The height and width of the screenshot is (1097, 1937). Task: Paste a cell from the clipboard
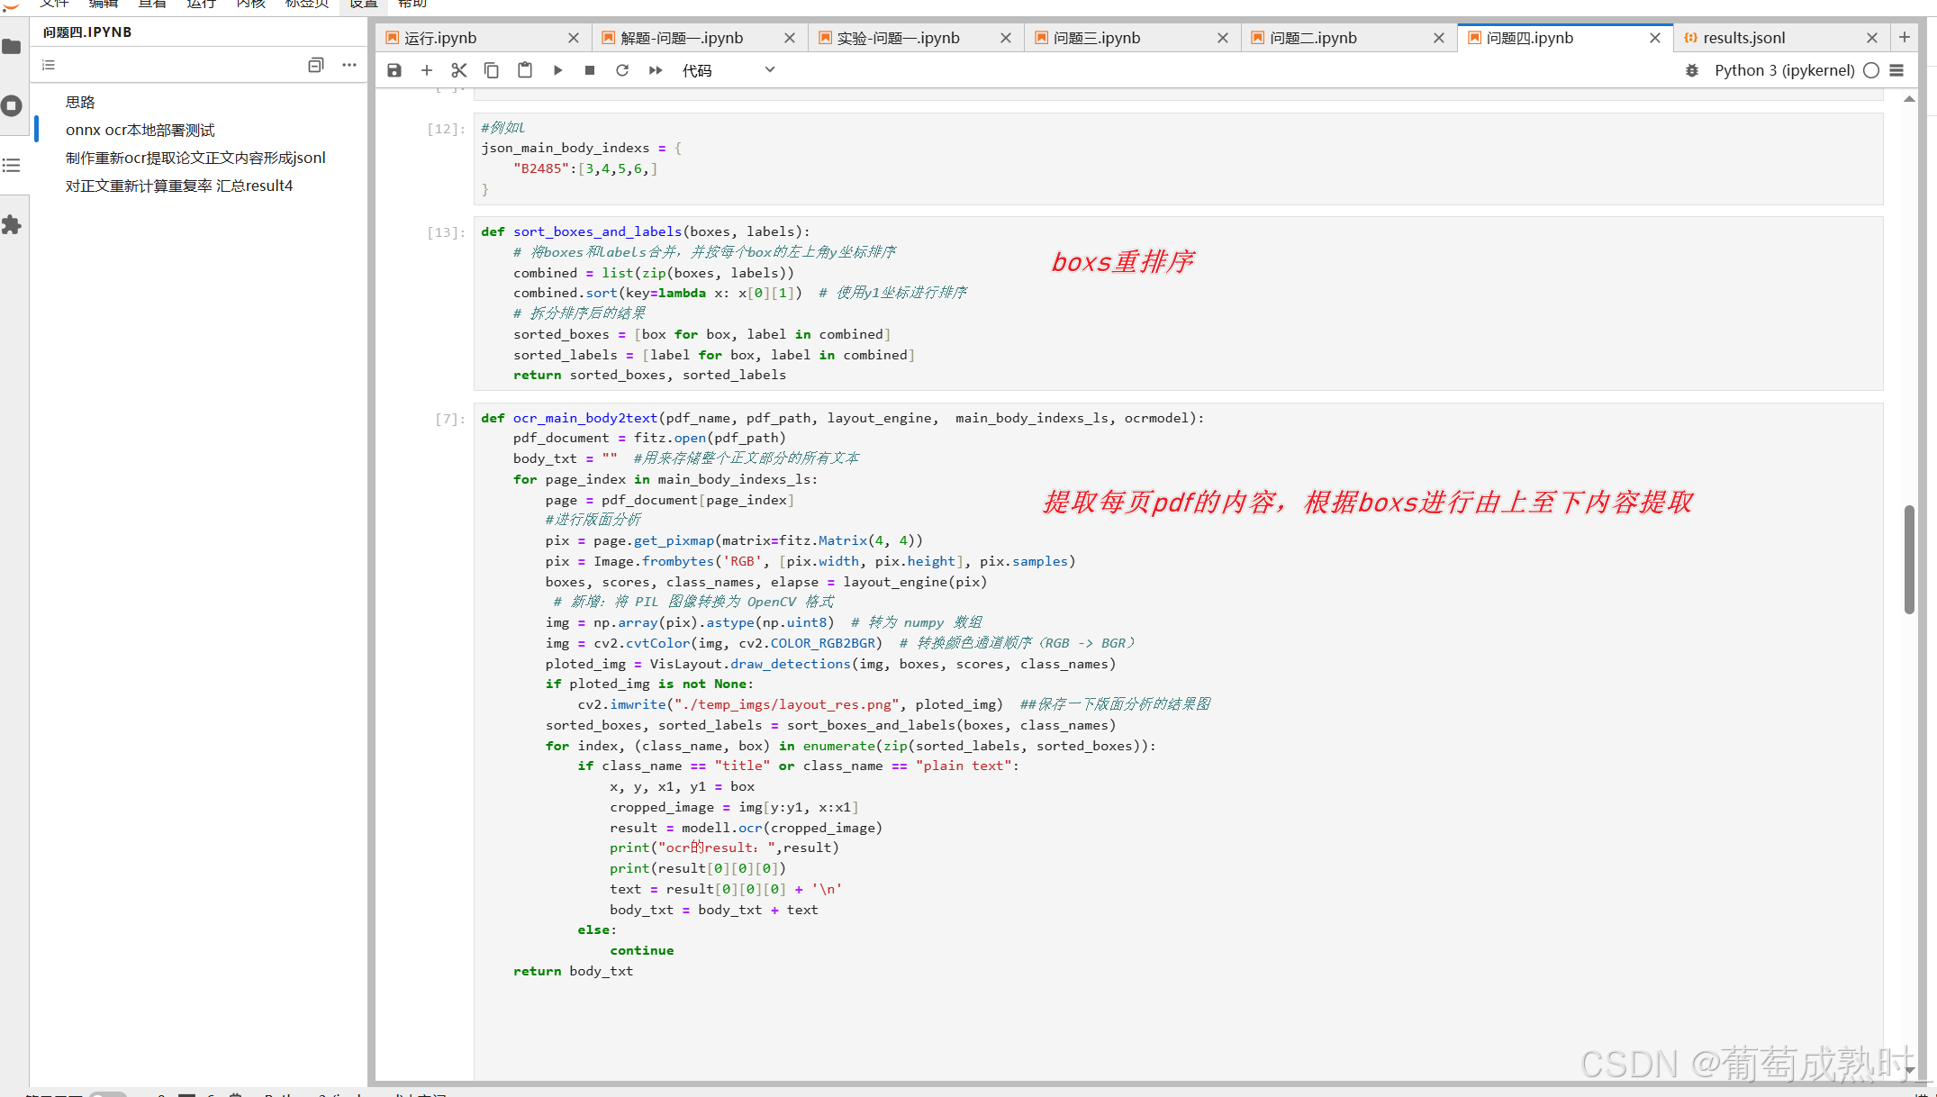[525, 70]
